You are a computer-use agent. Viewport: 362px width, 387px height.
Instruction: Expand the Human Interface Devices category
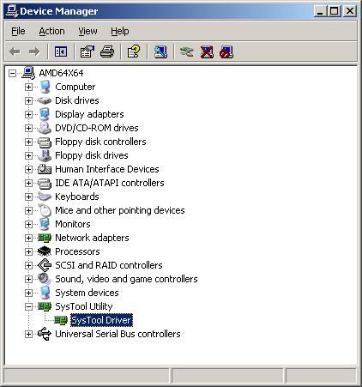[28, 169]
